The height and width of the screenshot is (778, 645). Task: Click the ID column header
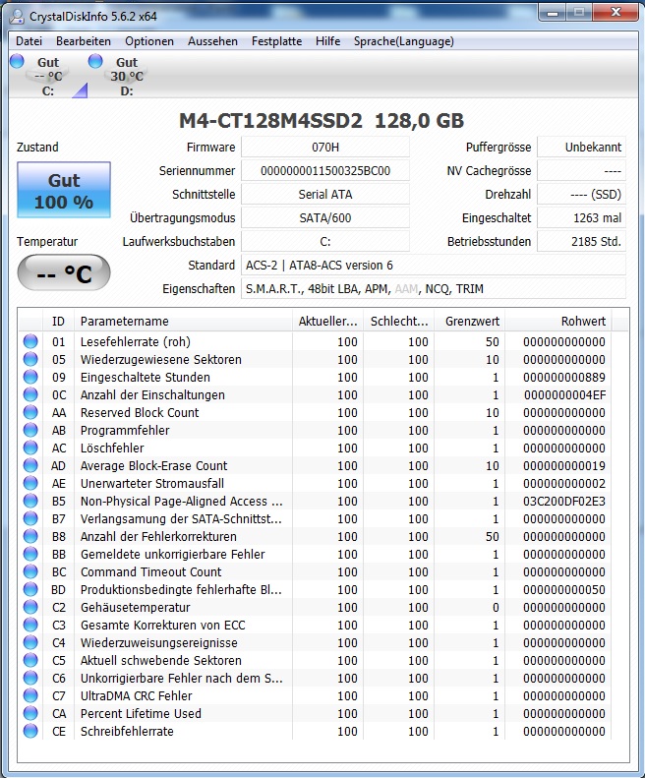pyautogui.click(x=59, y=321)
